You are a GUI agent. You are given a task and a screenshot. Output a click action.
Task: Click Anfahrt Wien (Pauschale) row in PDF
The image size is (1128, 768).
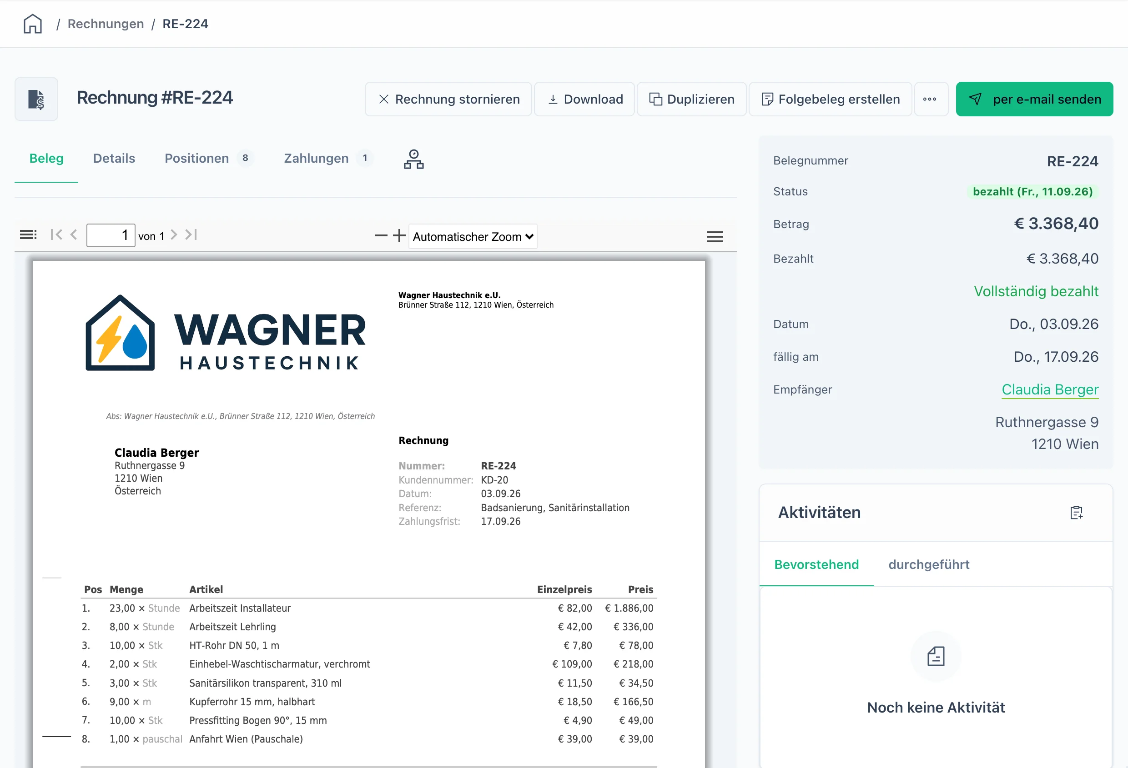[368, 739]
